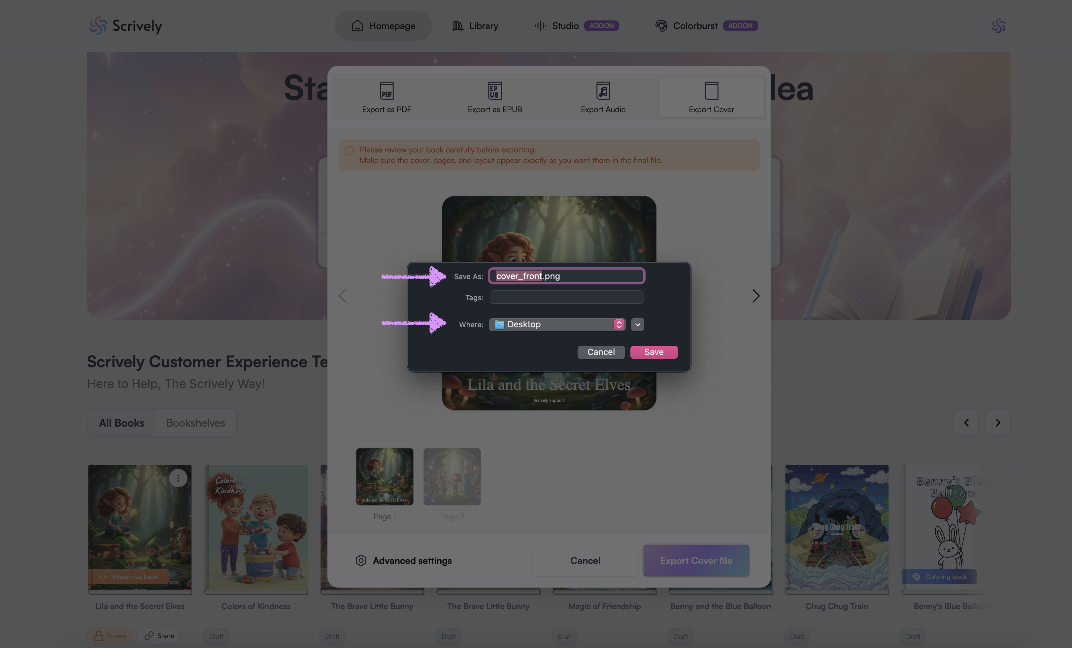Open the Where Desktop location dropdown
This screenshot has width=1072, height=648.
click(x=557, y=324)
